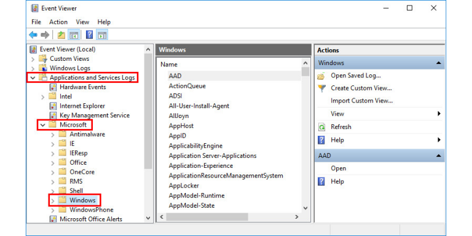The height and width of the screenshot is (236, 472).
Task: Click Refresh in Actions pane
Action: coord(340,127)
